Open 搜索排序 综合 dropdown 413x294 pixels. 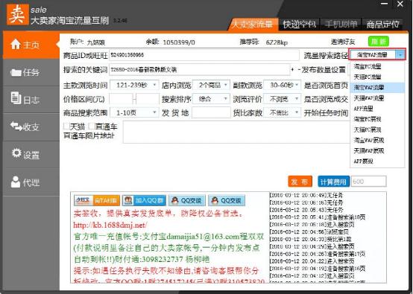[x=211, y=99]
